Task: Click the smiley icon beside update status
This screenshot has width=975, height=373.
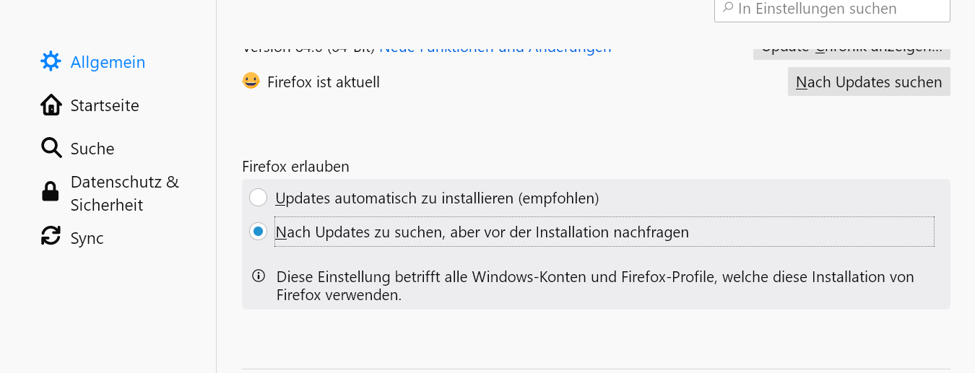Action: coord(251,81)
